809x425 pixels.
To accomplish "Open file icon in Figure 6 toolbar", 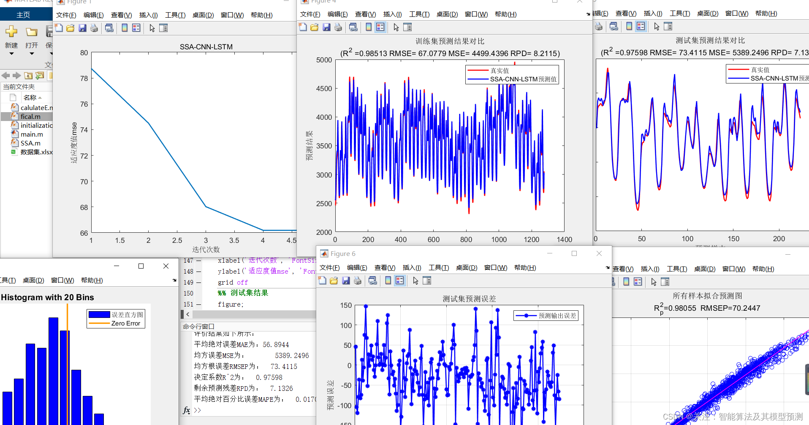I will click(x=334, y=280).
